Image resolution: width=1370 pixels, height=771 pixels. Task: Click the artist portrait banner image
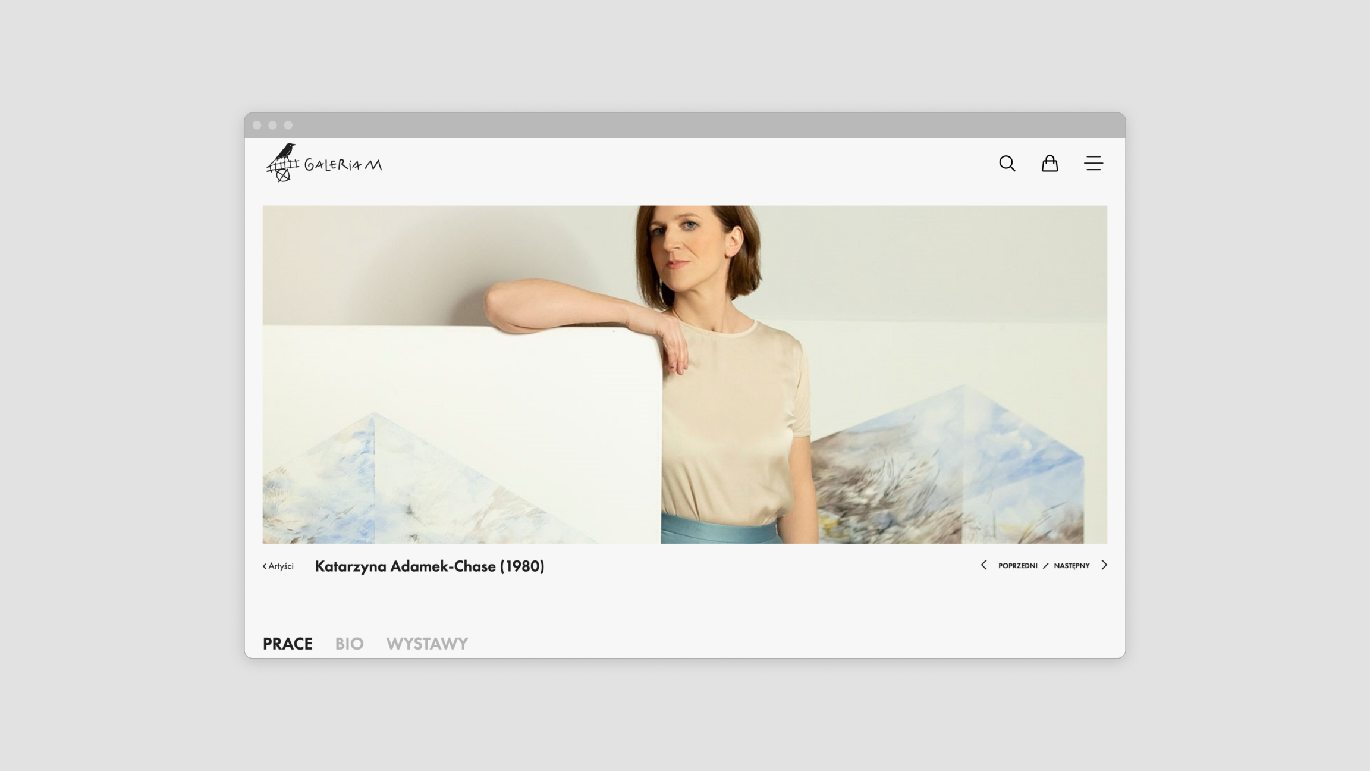pyautogui.click(x=685, y=374)
